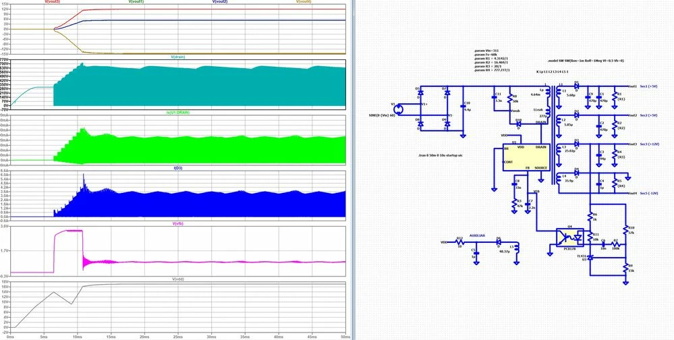This screenshot has width=674, height=340.
Task: Click diode D5 in the bridge rectifier
Action: tap(420, 92)
